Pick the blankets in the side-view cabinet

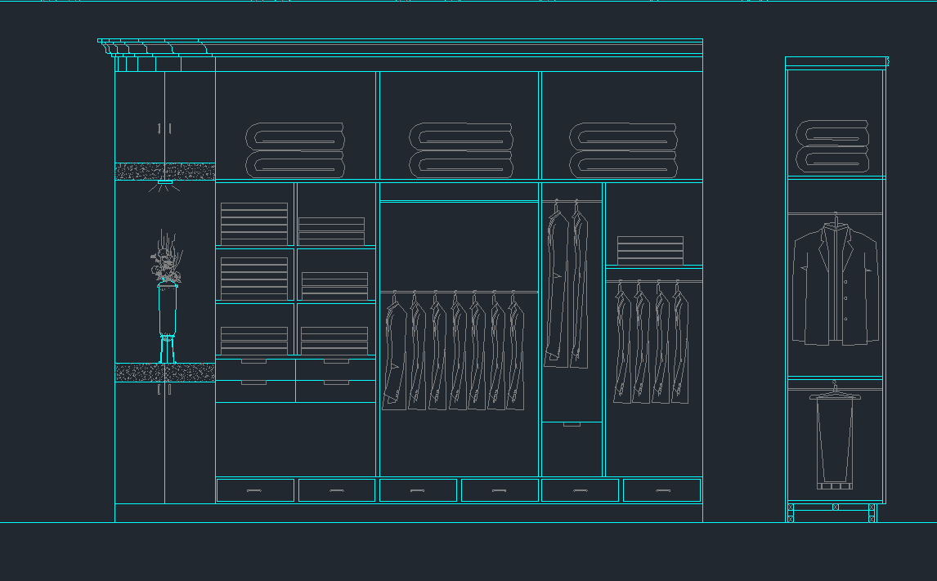[832, 146]
